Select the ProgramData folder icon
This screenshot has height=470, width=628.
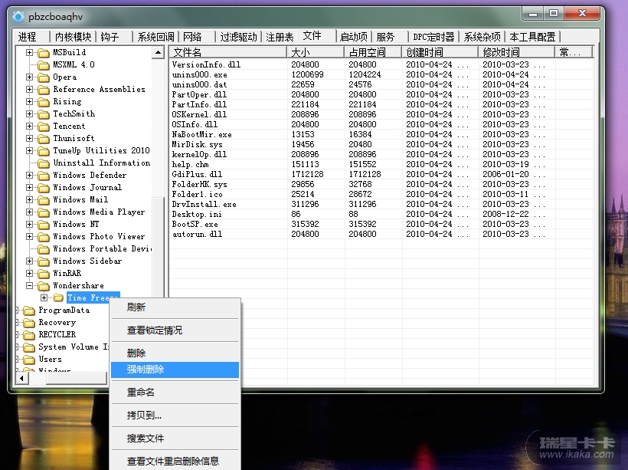pos(30,311)
